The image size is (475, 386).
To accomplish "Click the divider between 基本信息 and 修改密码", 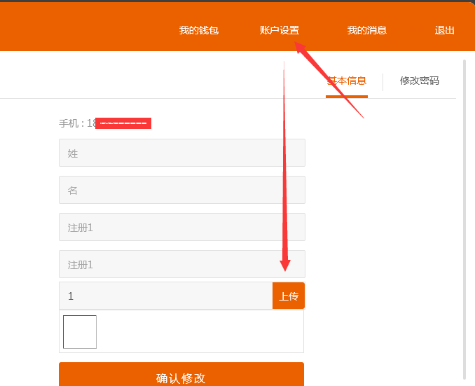I will [x=383, y=81].
